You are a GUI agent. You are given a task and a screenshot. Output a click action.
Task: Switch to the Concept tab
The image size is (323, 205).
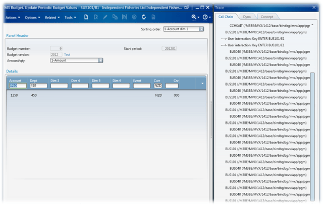pyautogui.click(x=267, y=17)
